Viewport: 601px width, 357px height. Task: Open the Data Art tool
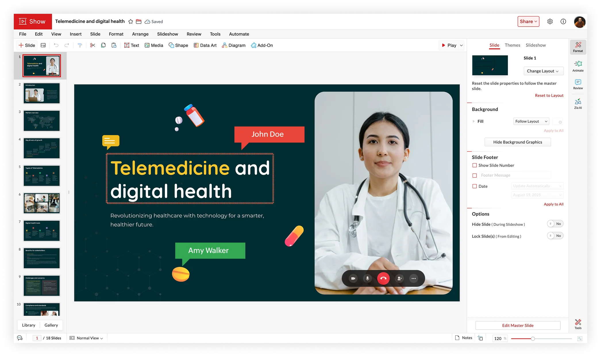pyautogui.click(x=205, y=45)
